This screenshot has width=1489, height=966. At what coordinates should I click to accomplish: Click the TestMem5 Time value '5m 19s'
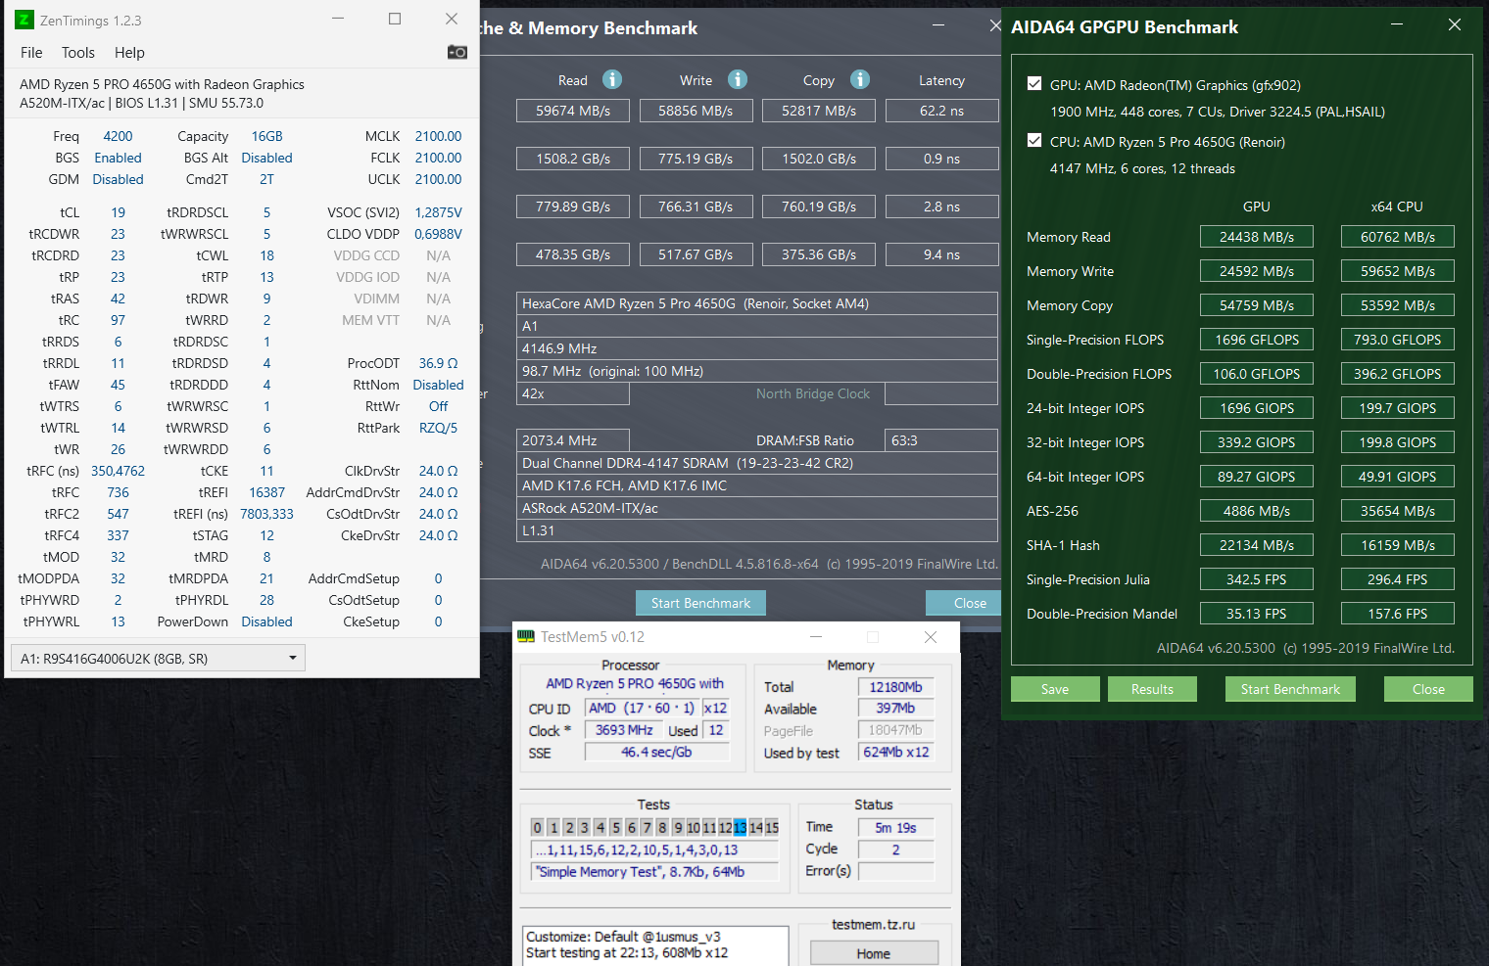896,828
